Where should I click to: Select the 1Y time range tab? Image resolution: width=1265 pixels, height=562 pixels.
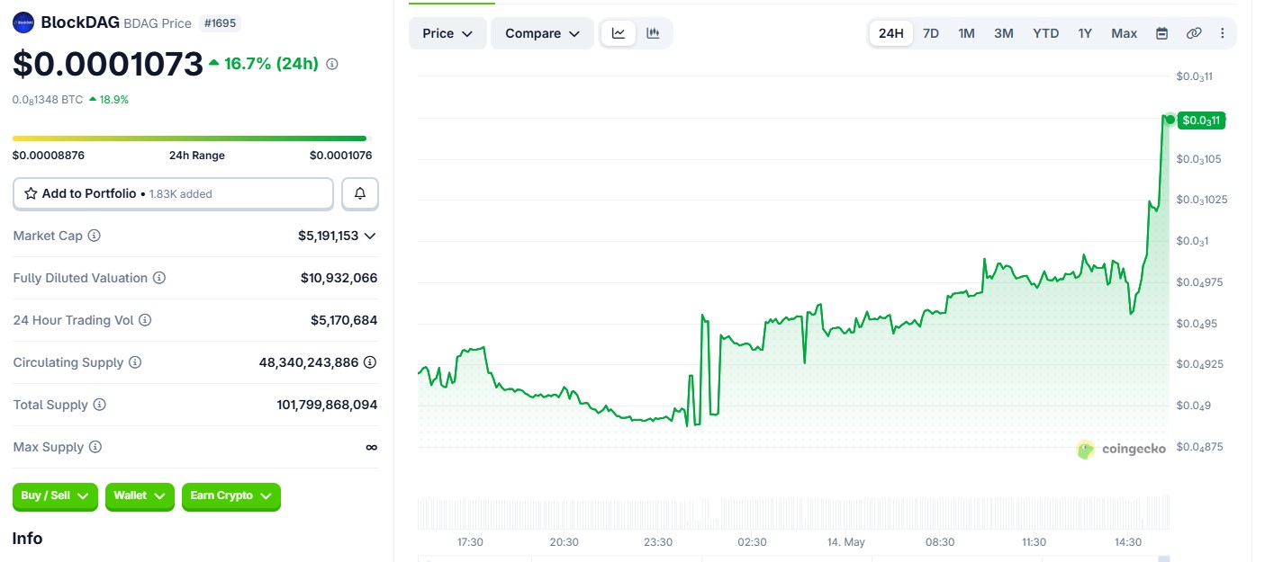click(1085, 33)
